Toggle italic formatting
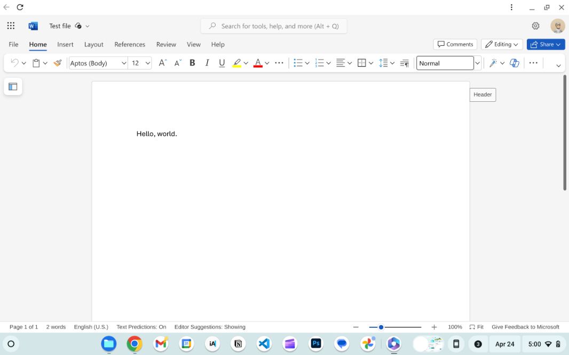 [x=207, y=63]
